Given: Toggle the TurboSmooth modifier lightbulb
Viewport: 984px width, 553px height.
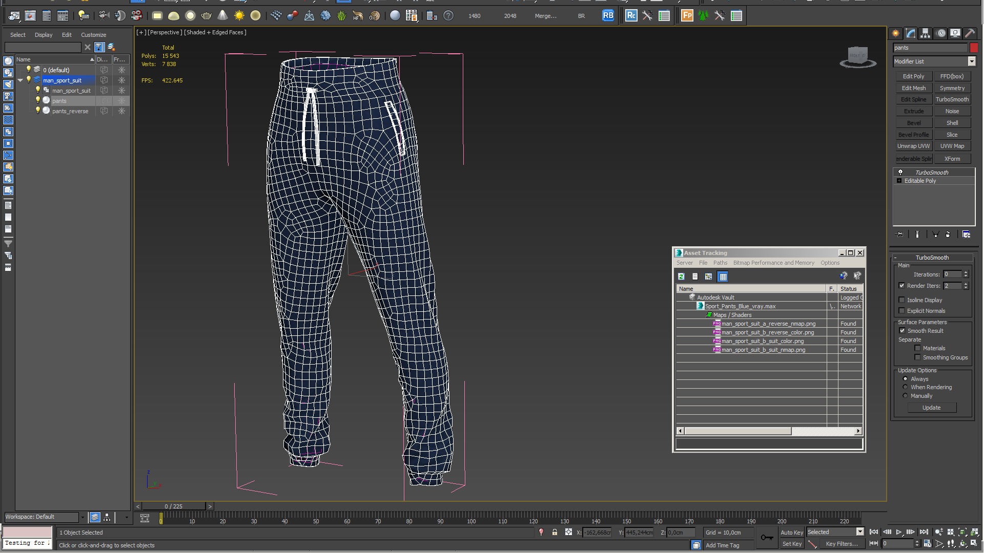Looking at the screenshot, I should click(x=900, y=173).
